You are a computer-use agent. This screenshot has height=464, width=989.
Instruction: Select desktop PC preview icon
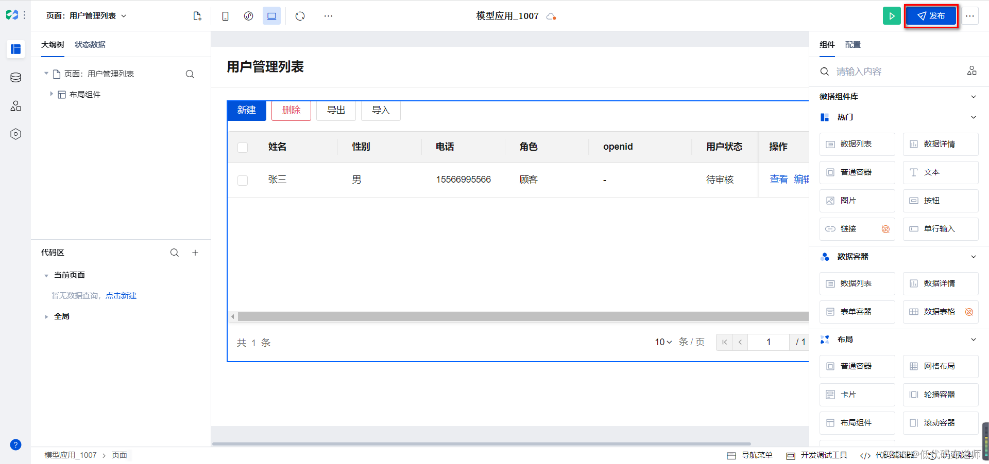pos(271,16)
